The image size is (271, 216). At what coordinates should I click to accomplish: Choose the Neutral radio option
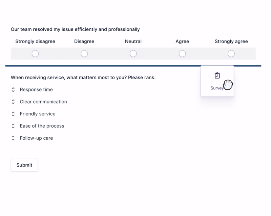point(133,54)
